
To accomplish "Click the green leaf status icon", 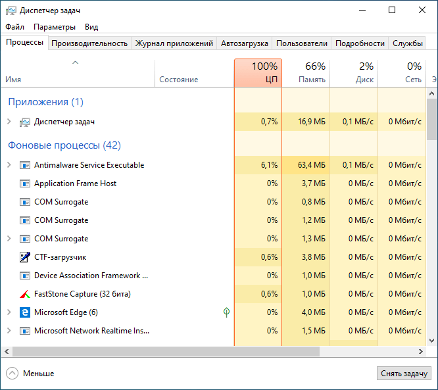I will click(x=226, y=312).
